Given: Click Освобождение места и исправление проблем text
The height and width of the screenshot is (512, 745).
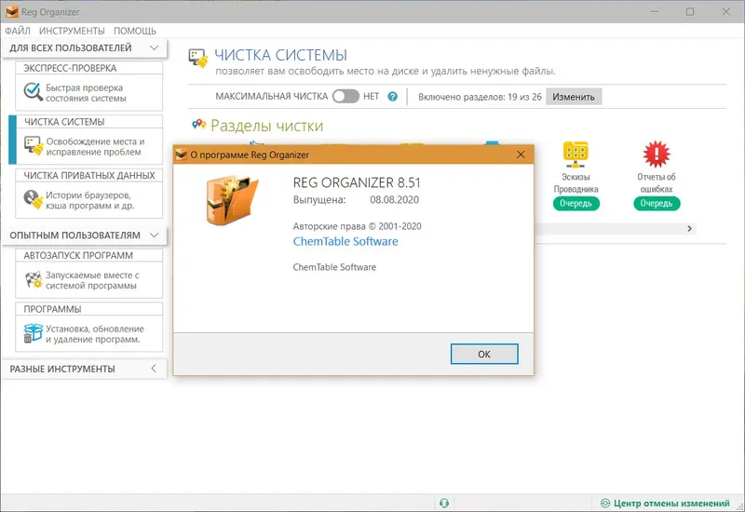Looking at the screenshot, I should (95, 147).
